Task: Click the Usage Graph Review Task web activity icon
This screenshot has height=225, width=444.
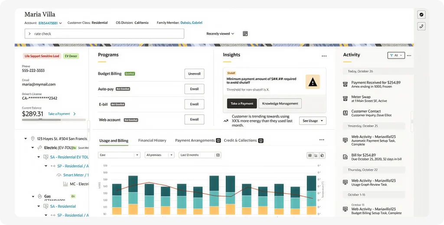Action: click(x=345, y=182)
